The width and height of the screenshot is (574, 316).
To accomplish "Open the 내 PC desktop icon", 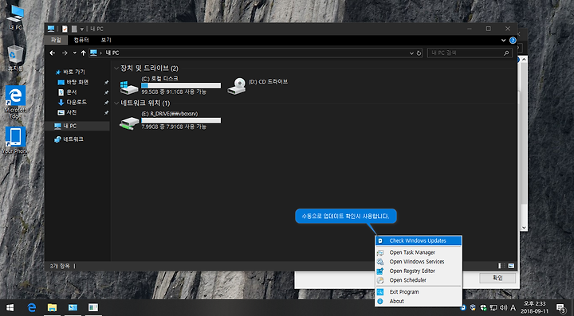I will point(15,18).
